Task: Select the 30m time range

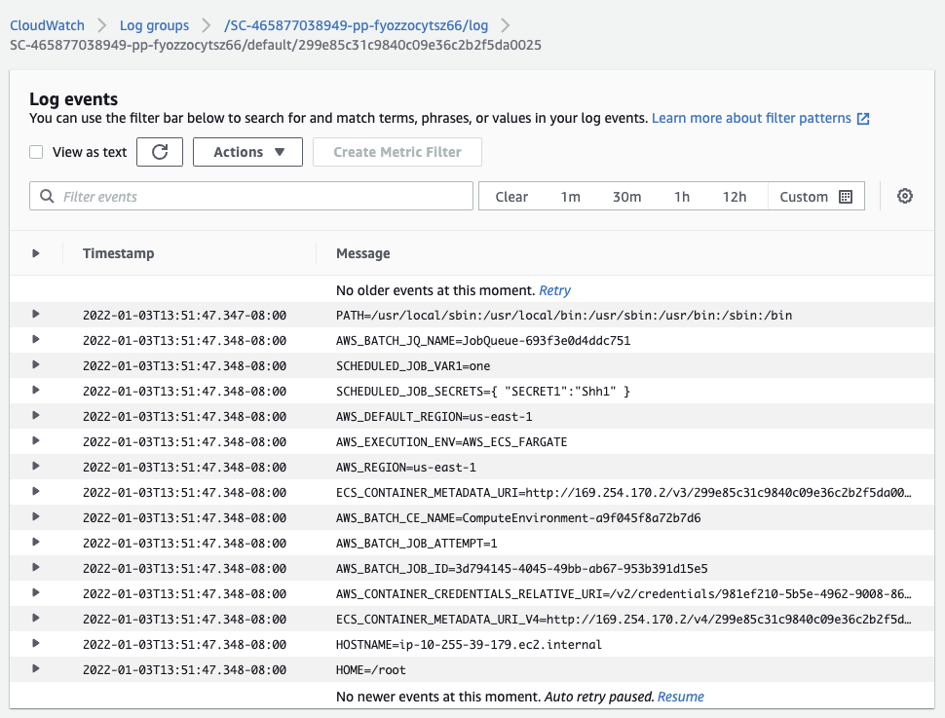Action: [x=626, y=197]
